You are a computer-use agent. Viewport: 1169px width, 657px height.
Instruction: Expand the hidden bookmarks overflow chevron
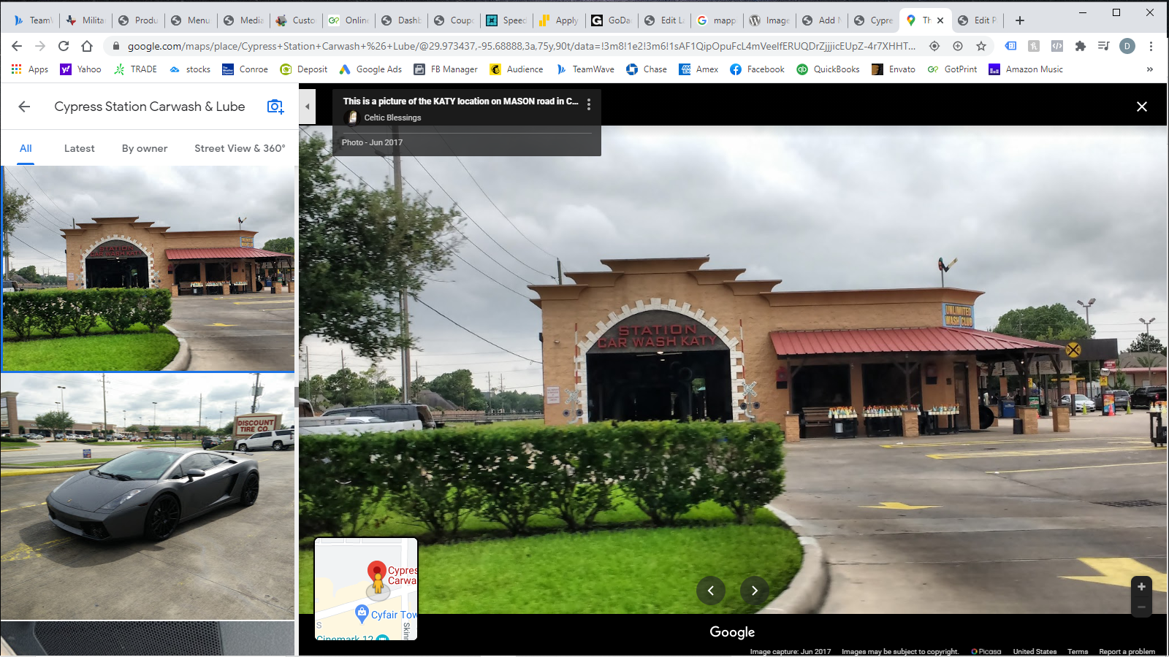pyautogui.click(x=1149, y=69)
